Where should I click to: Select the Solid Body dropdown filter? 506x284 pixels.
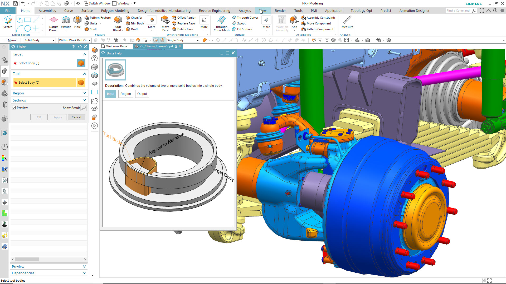click(38, 40)
